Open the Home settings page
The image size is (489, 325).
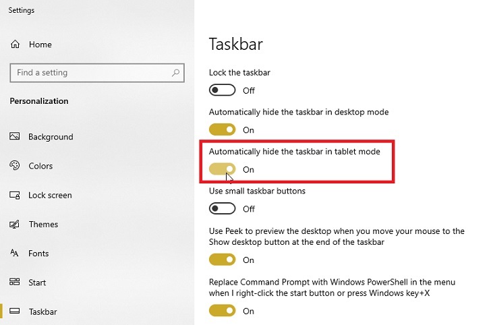(40, 45)
